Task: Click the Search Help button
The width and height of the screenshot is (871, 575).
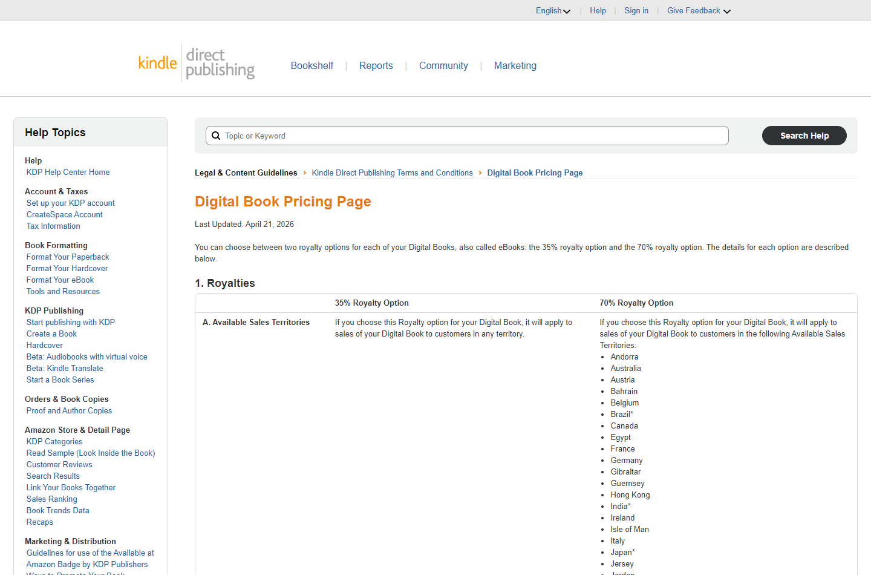Action: click(804, 136)
